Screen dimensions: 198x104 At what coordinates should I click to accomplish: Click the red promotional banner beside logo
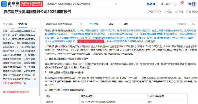(x=32, y=4)
